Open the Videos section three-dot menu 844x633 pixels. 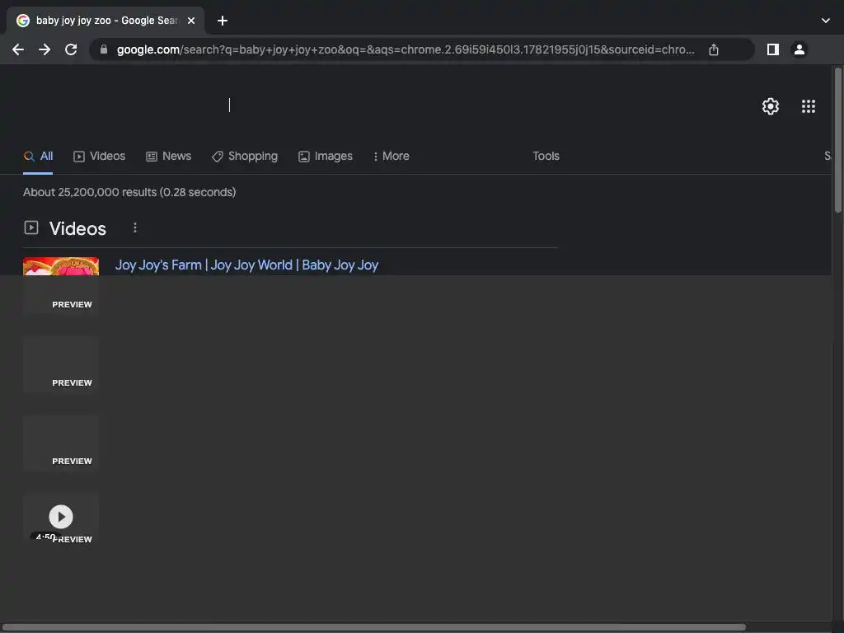(x=135, y=227)
